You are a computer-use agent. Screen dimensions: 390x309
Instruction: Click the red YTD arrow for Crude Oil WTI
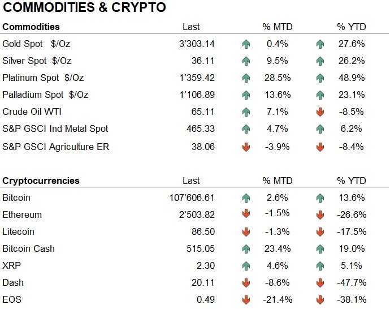pyautogui.click(x=320, y=111)
